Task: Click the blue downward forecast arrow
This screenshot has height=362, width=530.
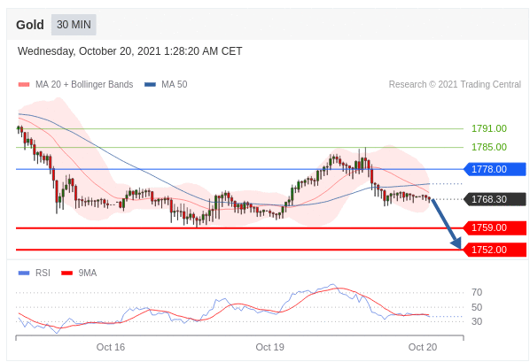Action: coord(446,224)
